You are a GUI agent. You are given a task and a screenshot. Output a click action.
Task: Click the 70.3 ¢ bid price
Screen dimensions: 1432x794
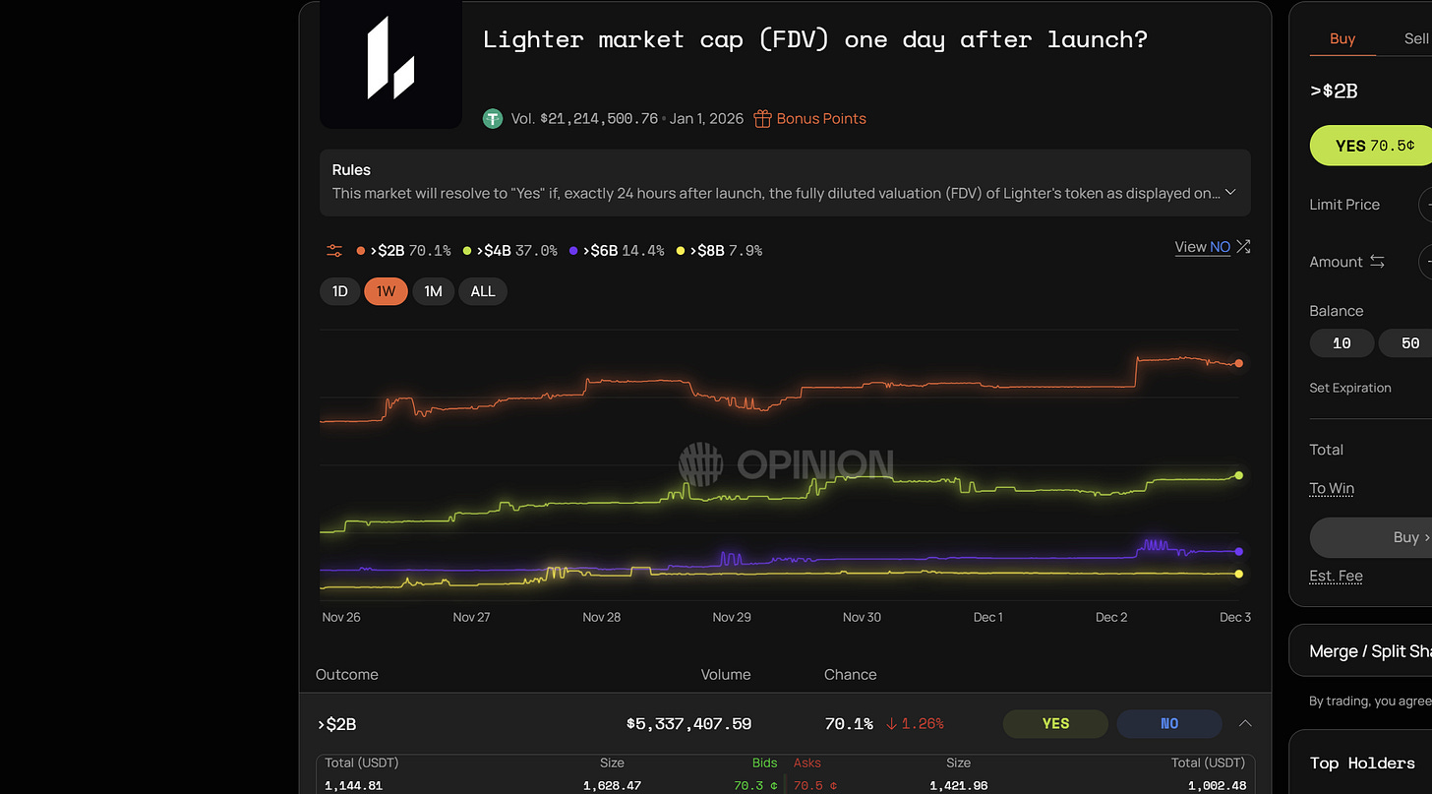coord(756,786)
